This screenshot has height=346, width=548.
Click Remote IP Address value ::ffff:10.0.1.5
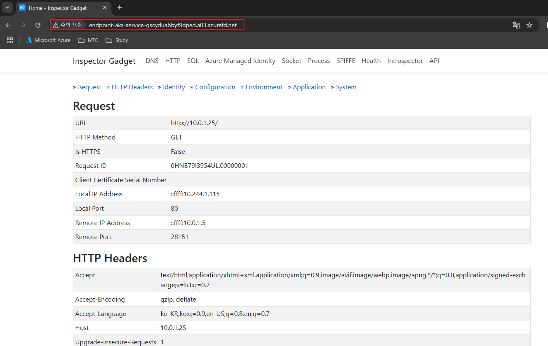[188, 223]
